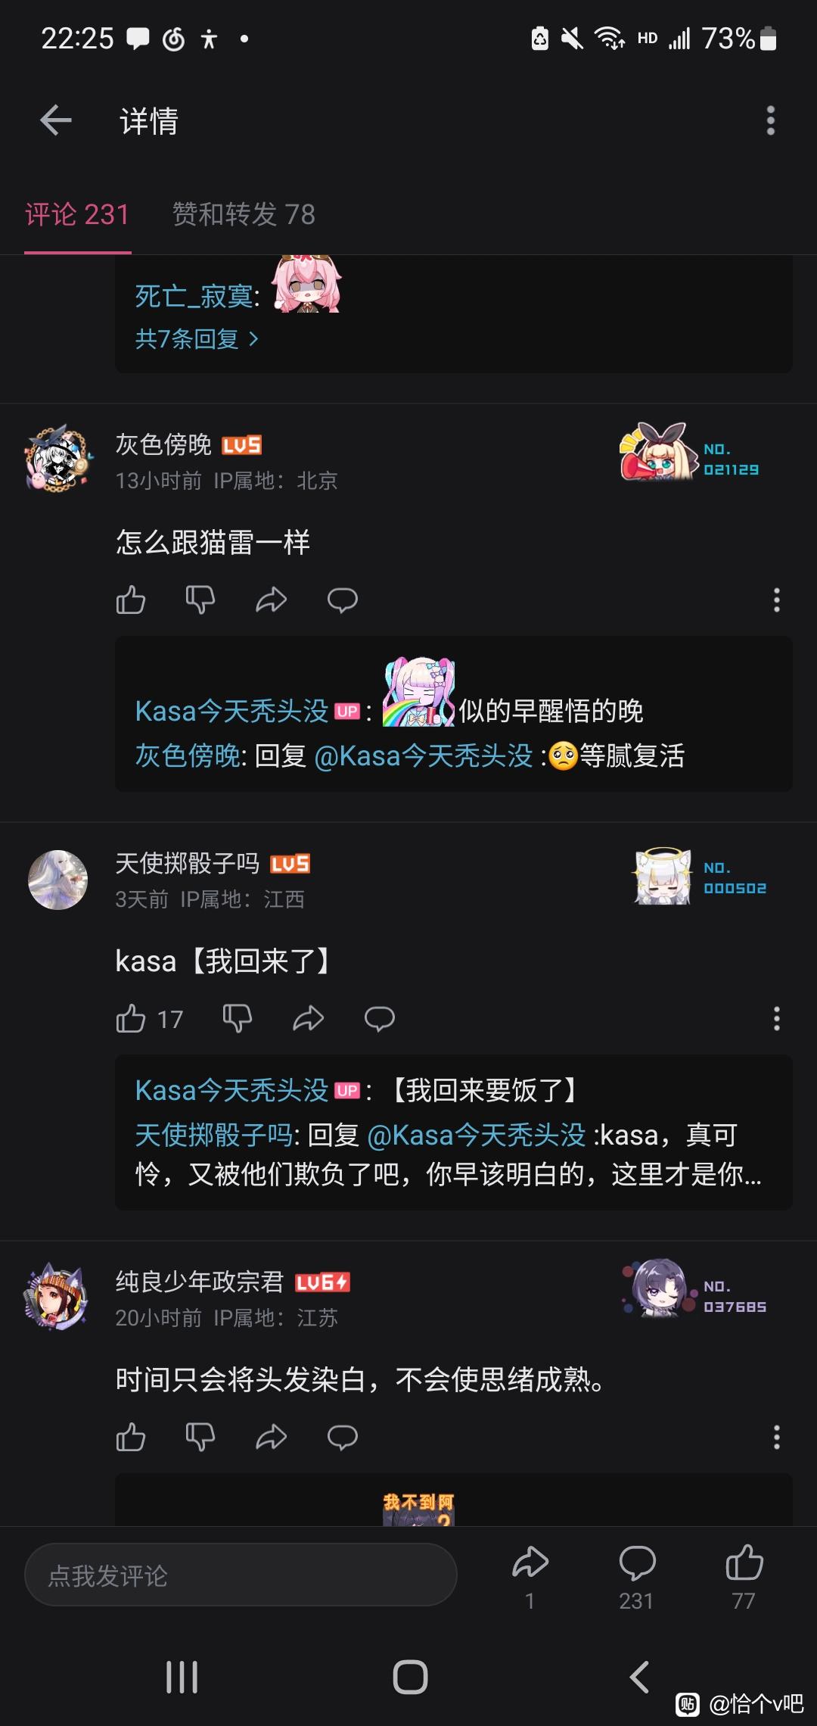Image resolution: width=817 pixels, height=1726 pixels.
Task: Select the 评论 231 tab
Action: [77, 214]
